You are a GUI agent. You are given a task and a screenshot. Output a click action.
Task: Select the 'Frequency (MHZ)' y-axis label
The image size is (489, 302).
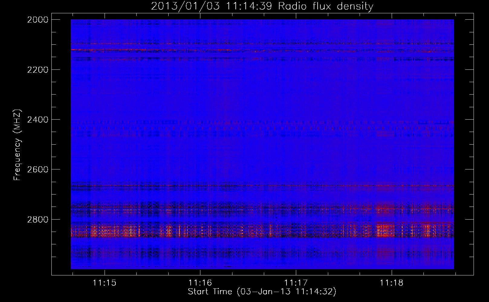pos(17,145)
